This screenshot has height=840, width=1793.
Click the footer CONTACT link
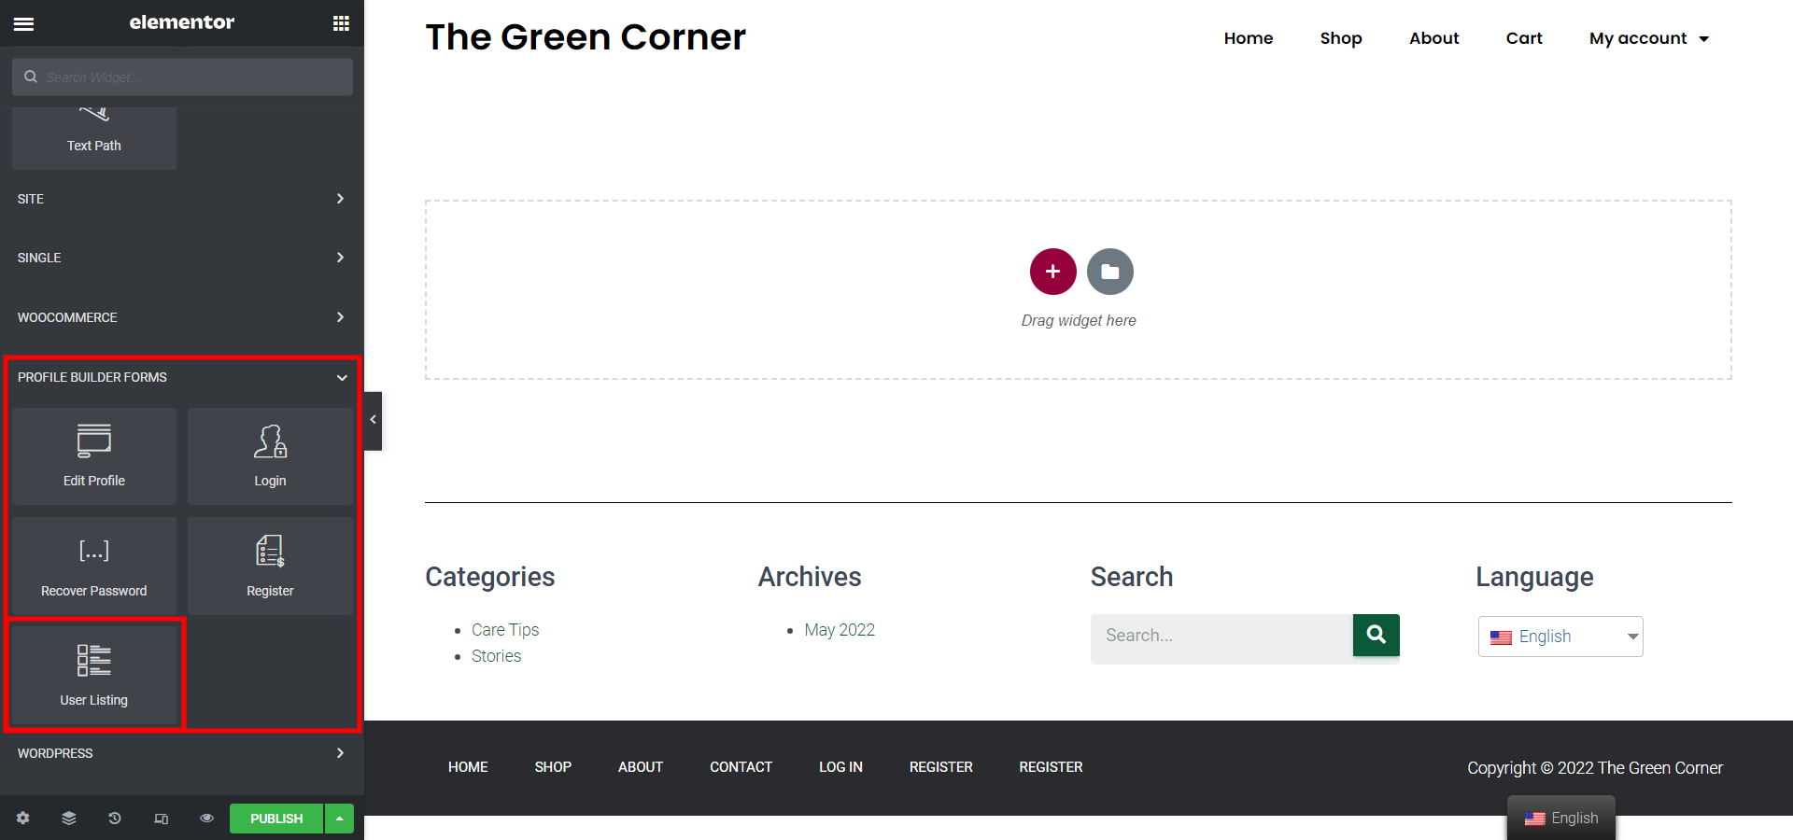tap(741, 767)
